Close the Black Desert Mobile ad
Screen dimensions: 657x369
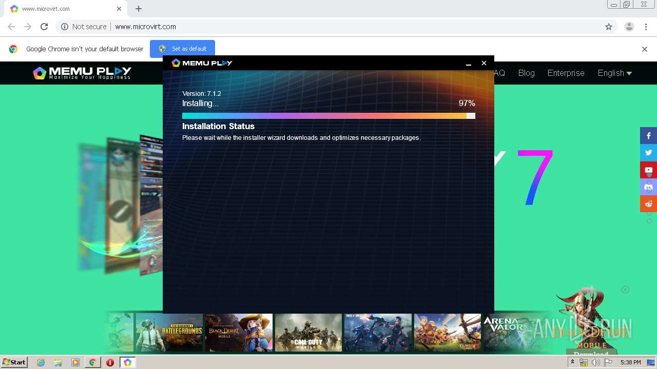[x=625, y=290]
